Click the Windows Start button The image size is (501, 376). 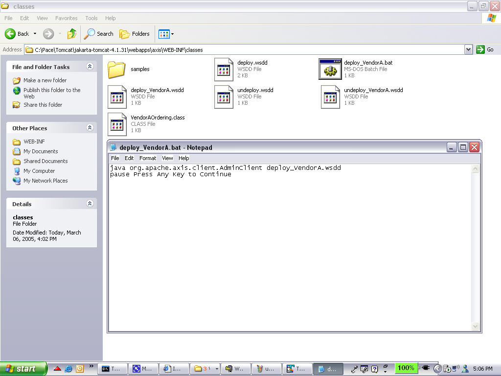(x=23, y=369)
